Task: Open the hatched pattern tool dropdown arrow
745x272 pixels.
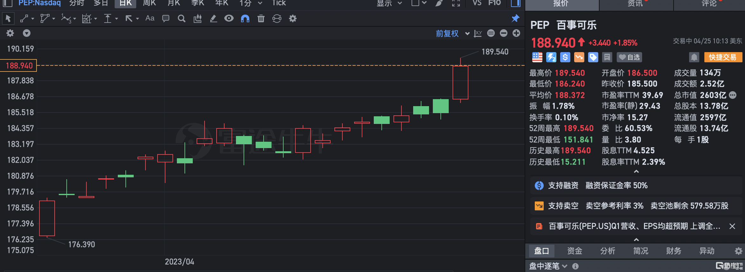Action: [96, 19]
